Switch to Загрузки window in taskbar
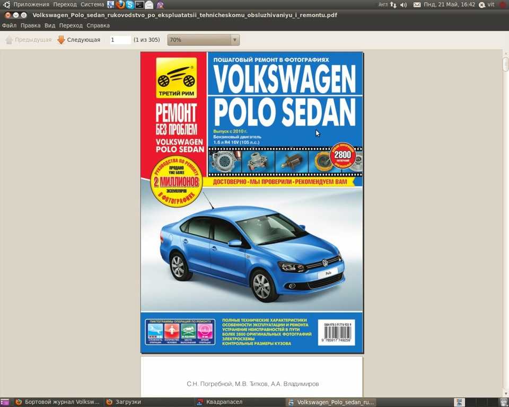The height and width of the screenshot is (407, 509). point(124,402)
